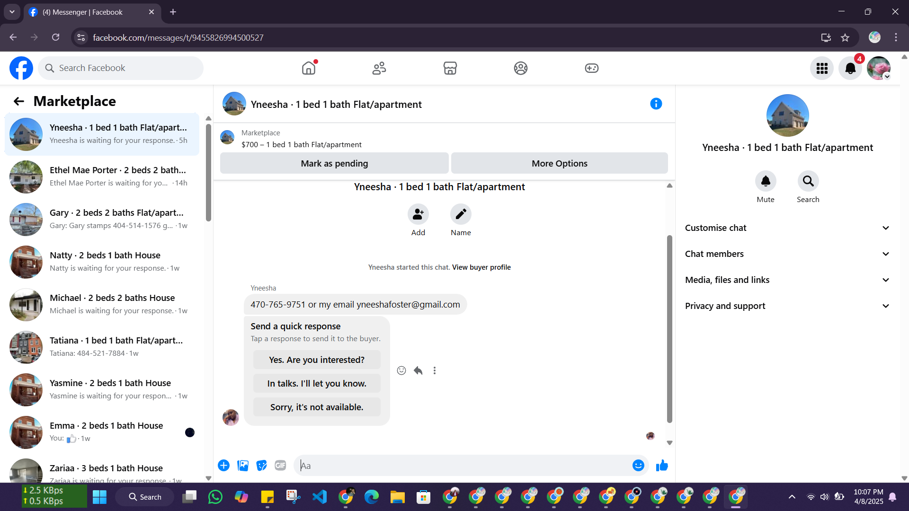
Task: Toggle conversation information panel icon
Action: tap(656, 104)
